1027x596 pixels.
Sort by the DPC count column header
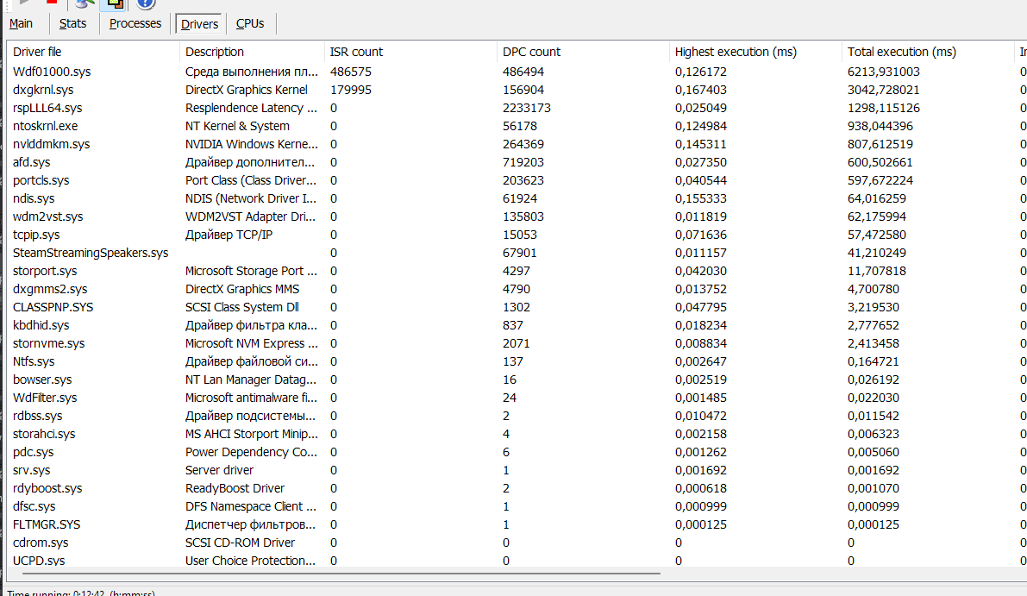583,52
